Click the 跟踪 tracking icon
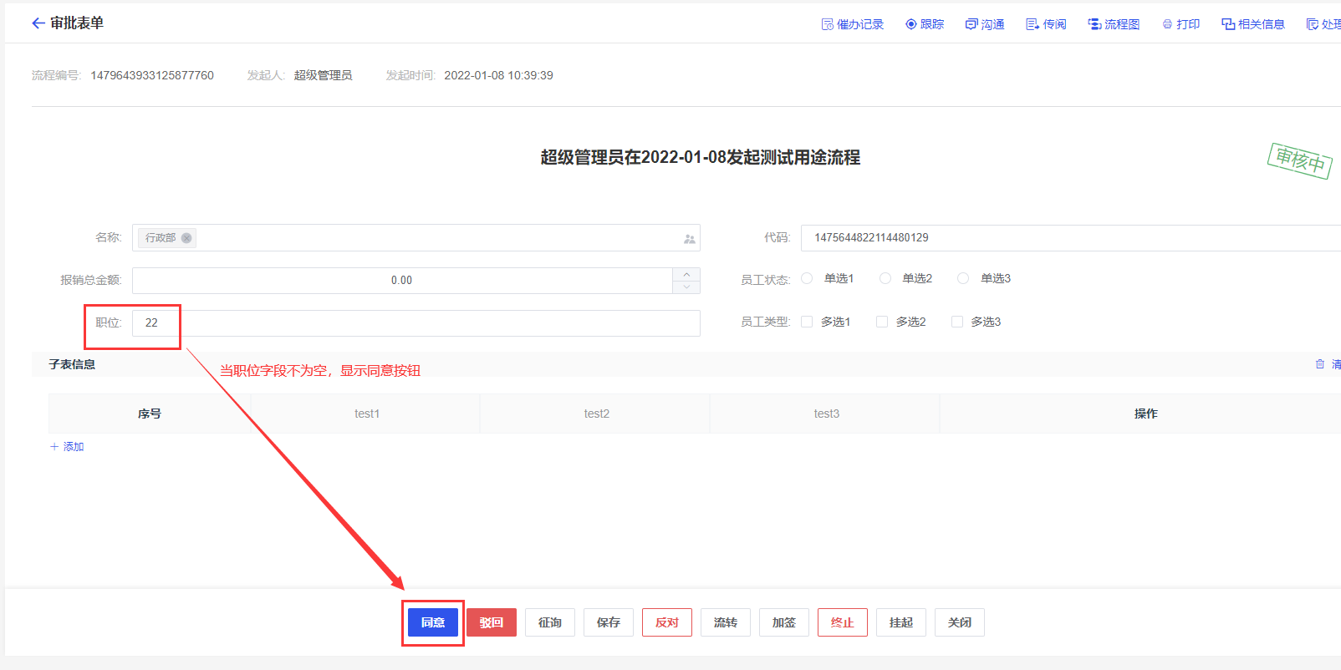The width and height of the screenshot is (1341, 670). (x=911, y=24)
